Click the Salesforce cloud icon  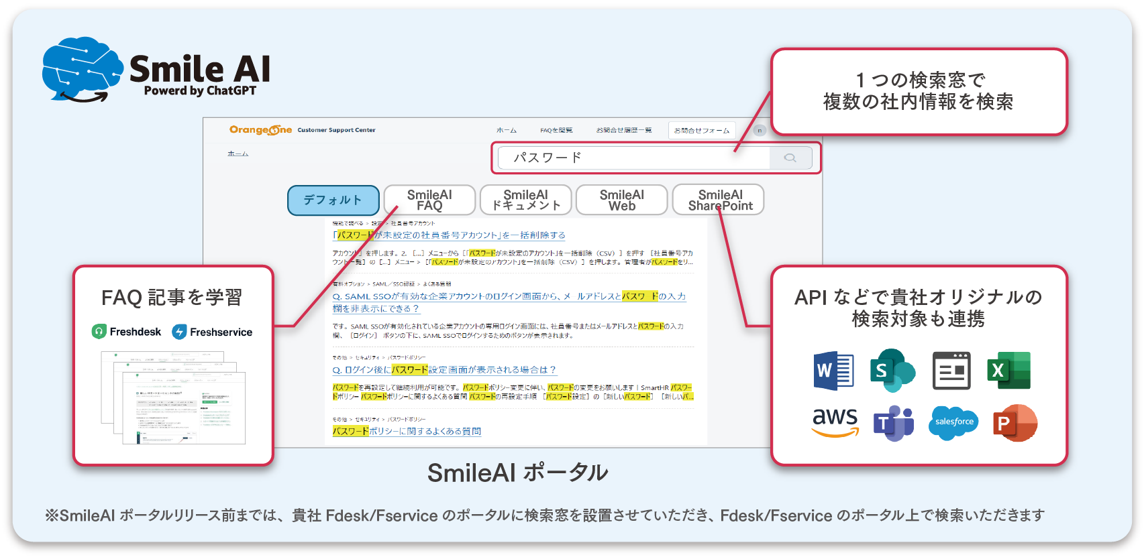point(953,422)
